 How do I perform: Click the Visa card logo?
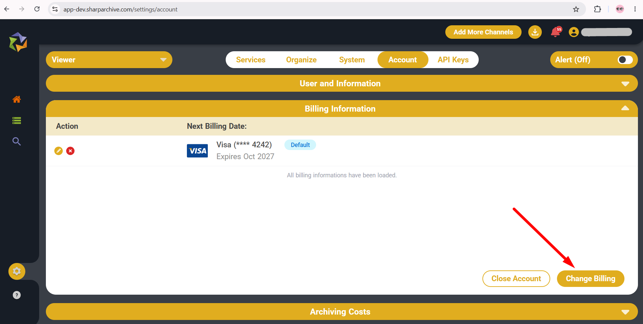click(x=197, y=151)
